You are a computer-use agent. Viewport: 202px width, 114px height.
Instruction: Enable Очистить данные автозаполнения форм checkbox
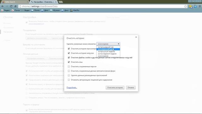pyautogui.click(x=69, y=71)
